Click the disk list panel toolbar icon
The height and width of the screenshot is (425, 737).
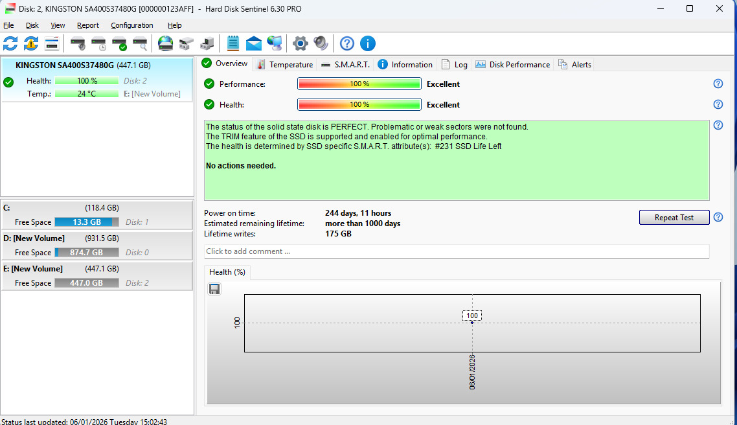coord(52,43)
